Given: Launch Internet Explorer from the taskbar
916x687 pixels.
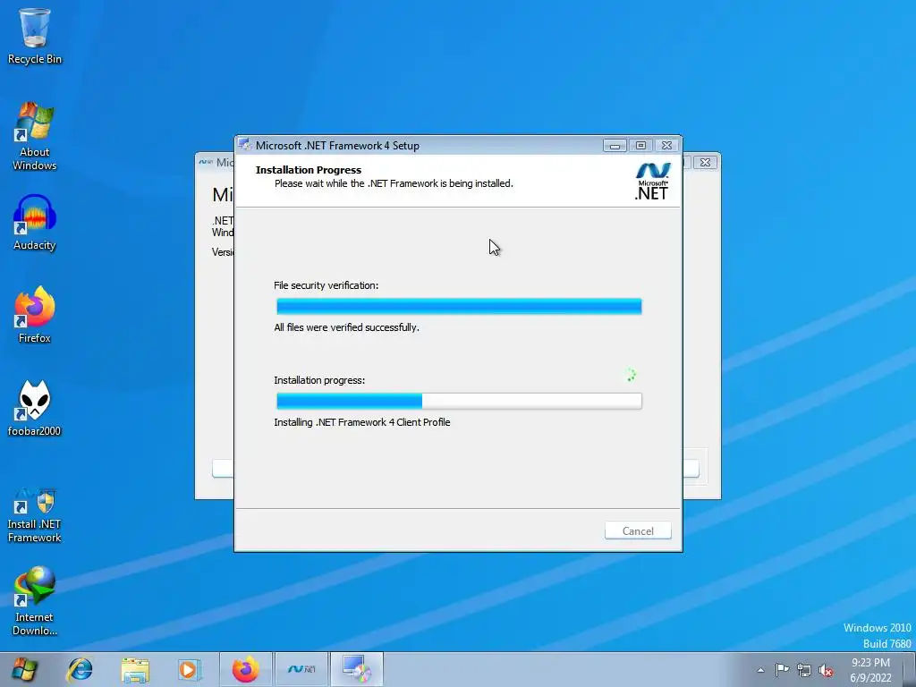Looking at the screenshot, I should 80,669.
